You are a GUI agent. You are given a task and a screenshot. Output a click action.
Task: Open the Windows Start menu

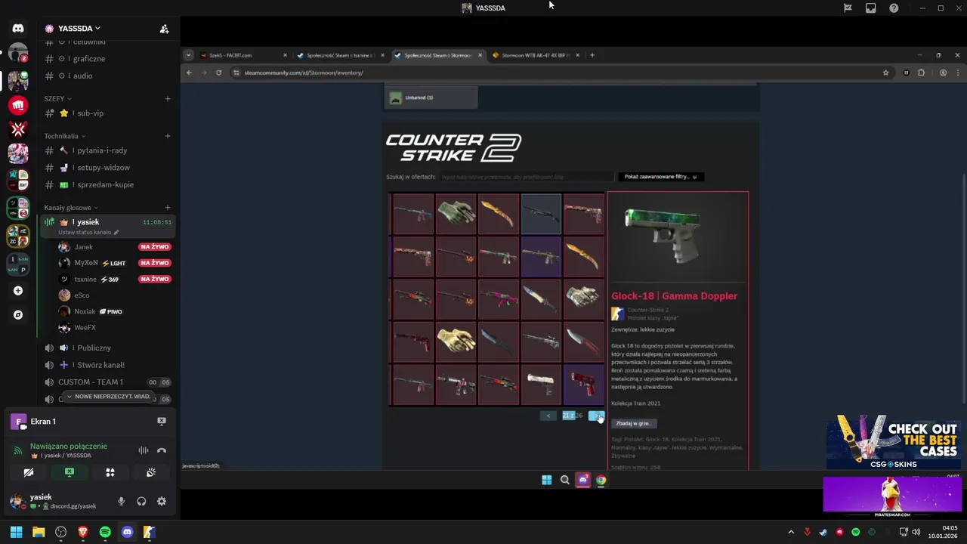pyautogui.click(x=16, y=532)
